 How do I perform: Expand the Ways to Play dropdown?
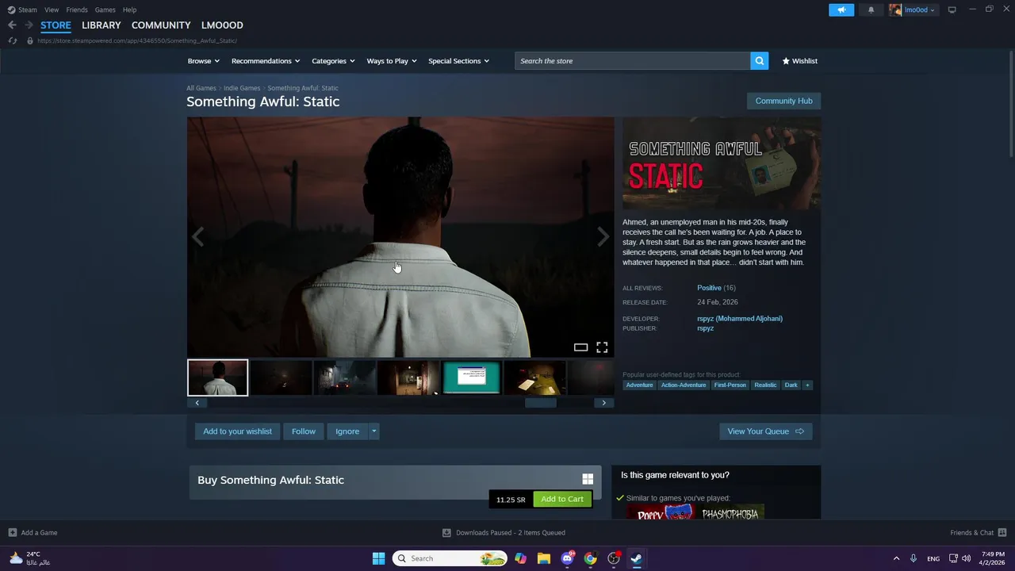[x=392, y=61]
